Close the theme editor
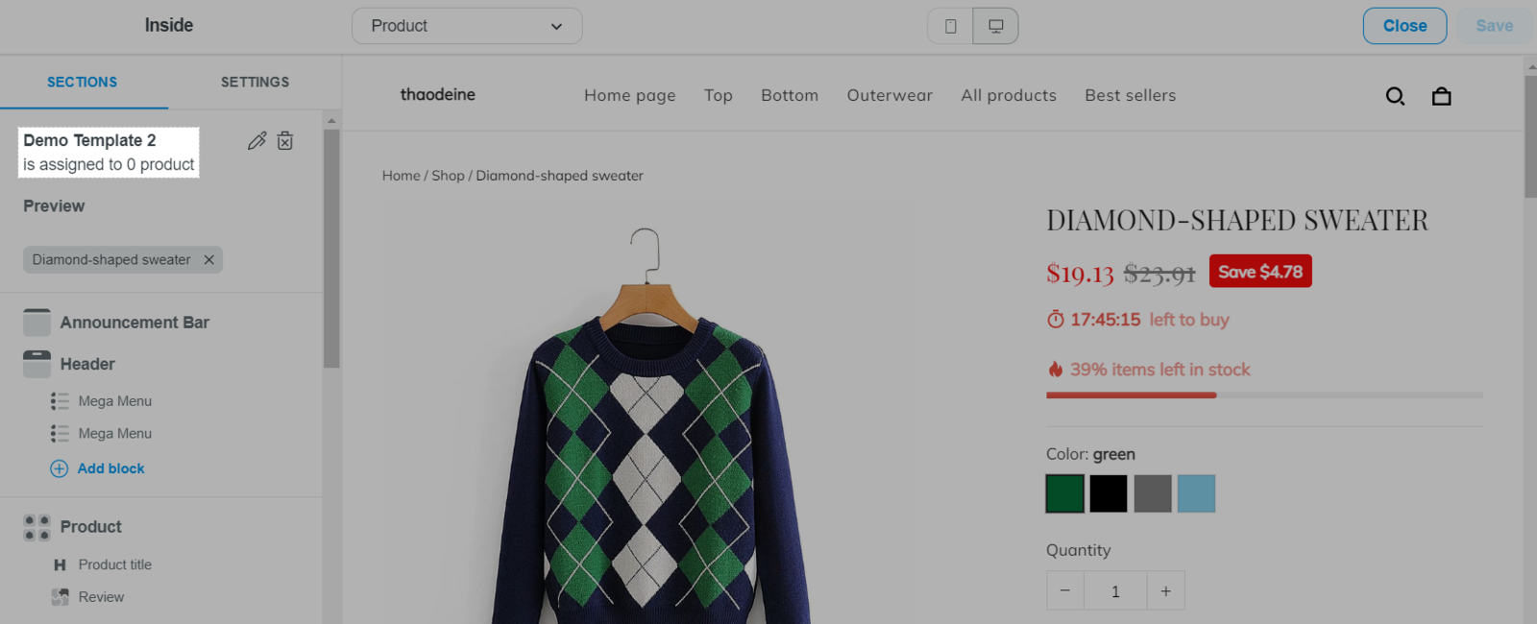 click(x=1404, y=26)
